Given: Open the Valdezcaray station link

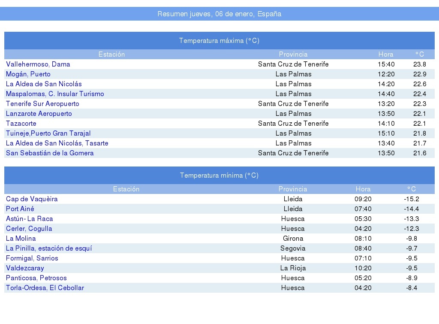Looking at the screenshot, I should tap(25, 268).
